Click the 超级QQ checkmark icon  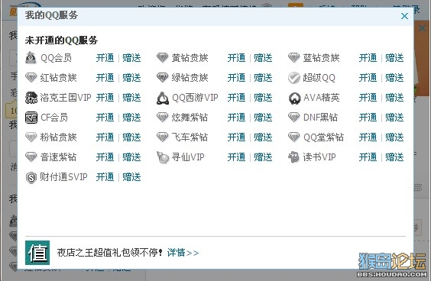(294, 78)
